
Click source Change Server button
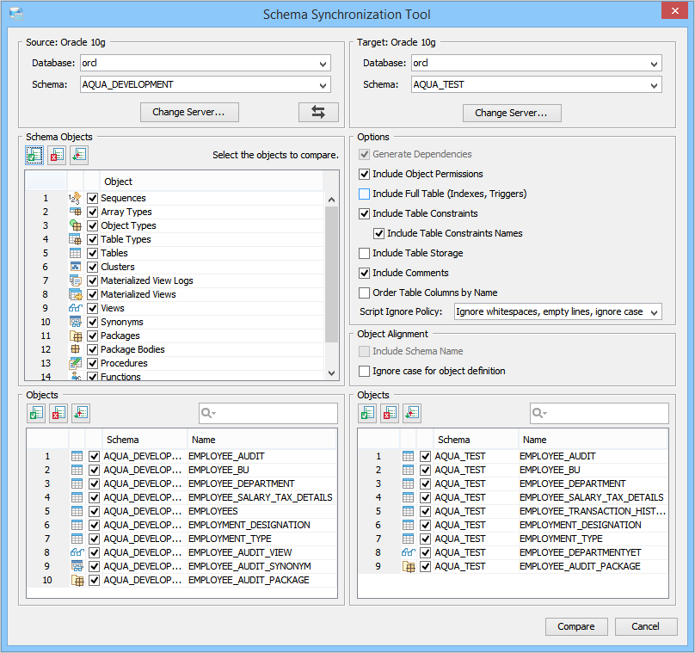click(189, 112)
